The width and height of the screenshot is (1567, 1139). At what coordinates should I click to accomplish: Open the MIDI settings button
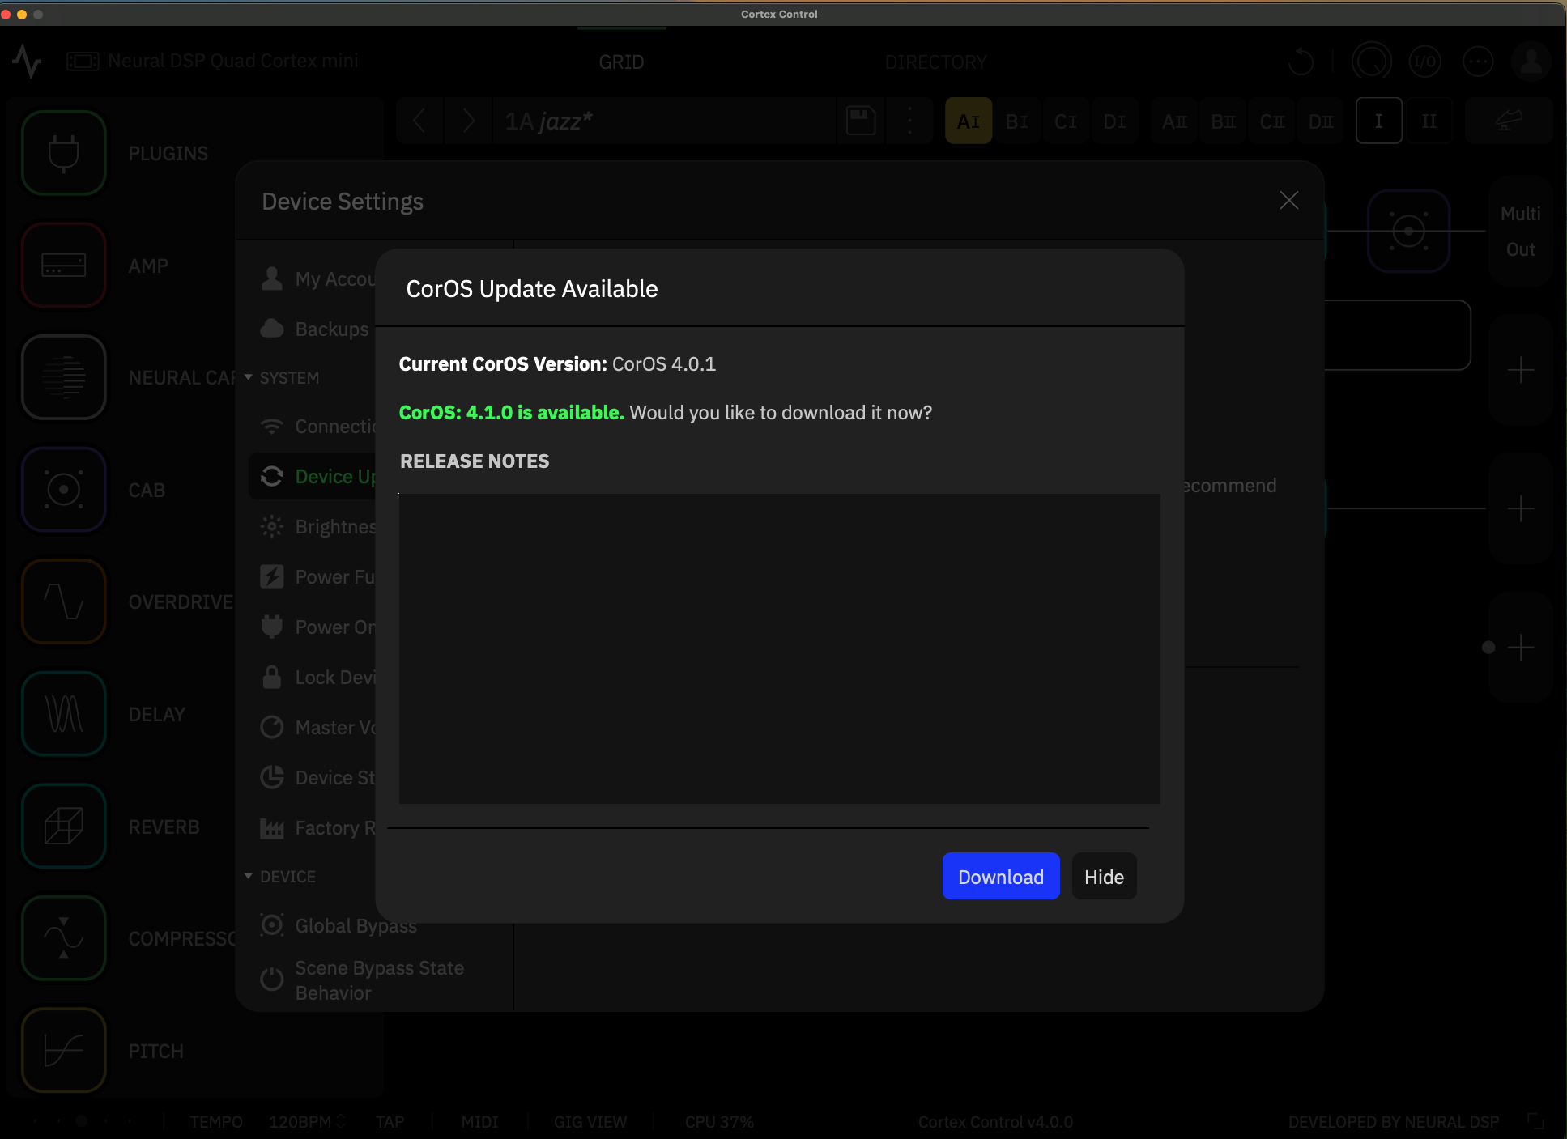(x=479, y=1122)
